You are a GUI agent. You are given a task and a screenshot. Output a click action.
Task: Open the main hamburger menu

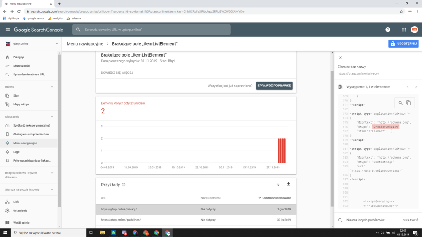(8, 30)
